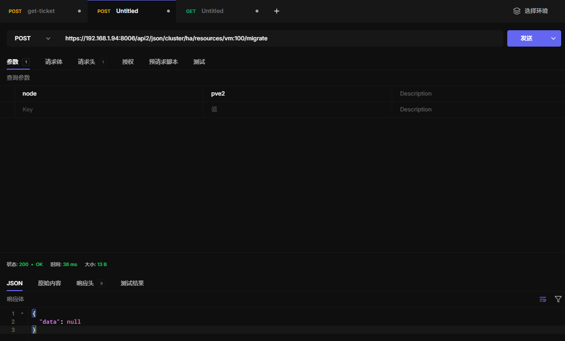The height and width of the screenshot is (341, 565).
Task: Open the 请求体 request body tab
Action: point(53,62)
